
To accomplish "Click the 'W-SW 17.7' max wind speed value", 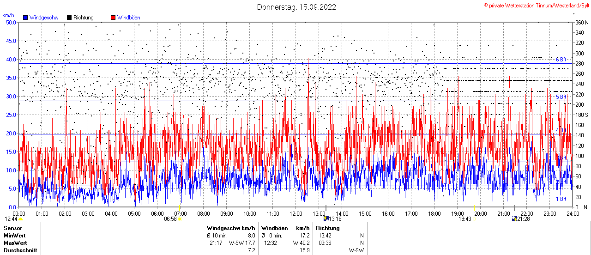I will [242, 243].
